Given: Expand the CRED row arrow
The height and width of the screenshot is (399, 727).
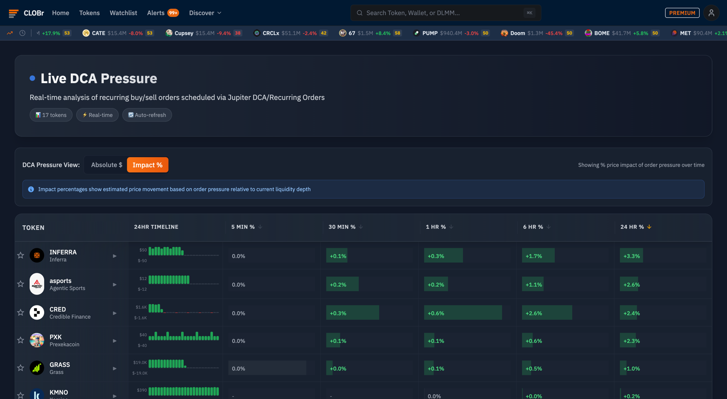Looking at the screenshot, I should coord(115,313).
